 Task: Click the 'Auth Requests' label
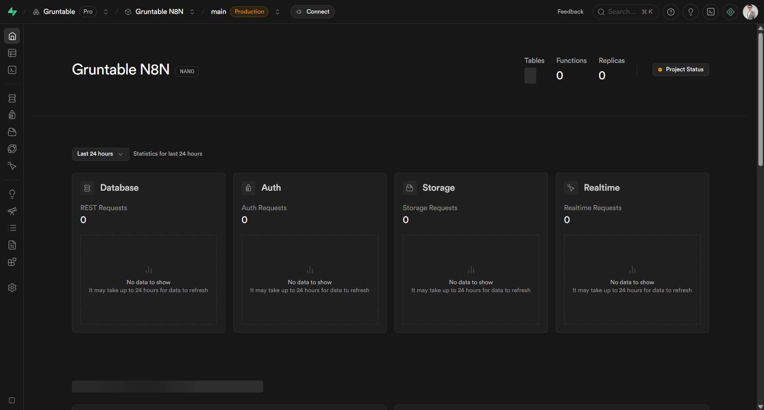[264, 208]
